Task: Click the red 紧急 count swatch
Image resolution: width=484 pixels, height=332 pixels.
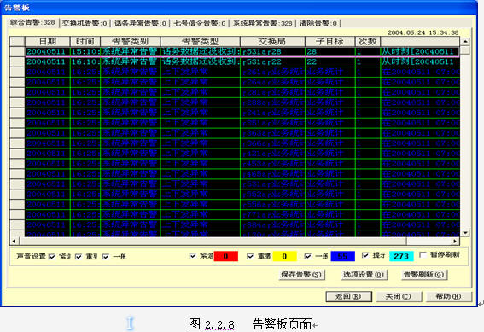Action: (226, 256)
